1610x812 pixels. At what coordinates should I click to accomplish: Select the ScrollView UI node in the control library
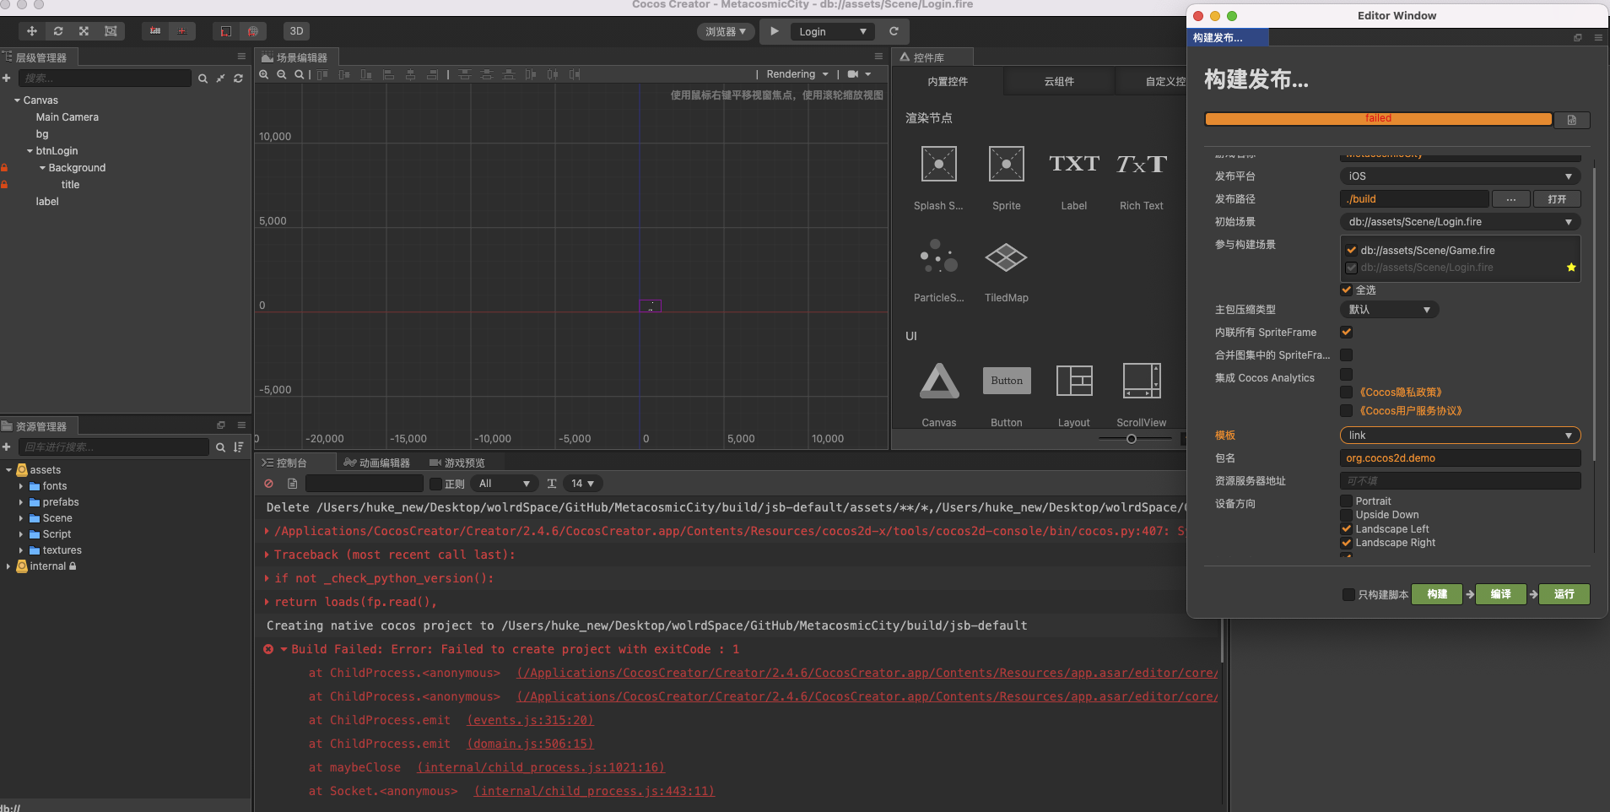click(1142, 393)
